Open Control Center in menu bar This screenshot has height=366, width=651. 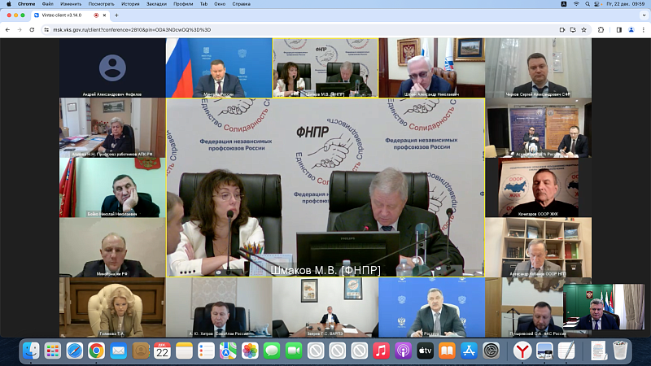597,4
